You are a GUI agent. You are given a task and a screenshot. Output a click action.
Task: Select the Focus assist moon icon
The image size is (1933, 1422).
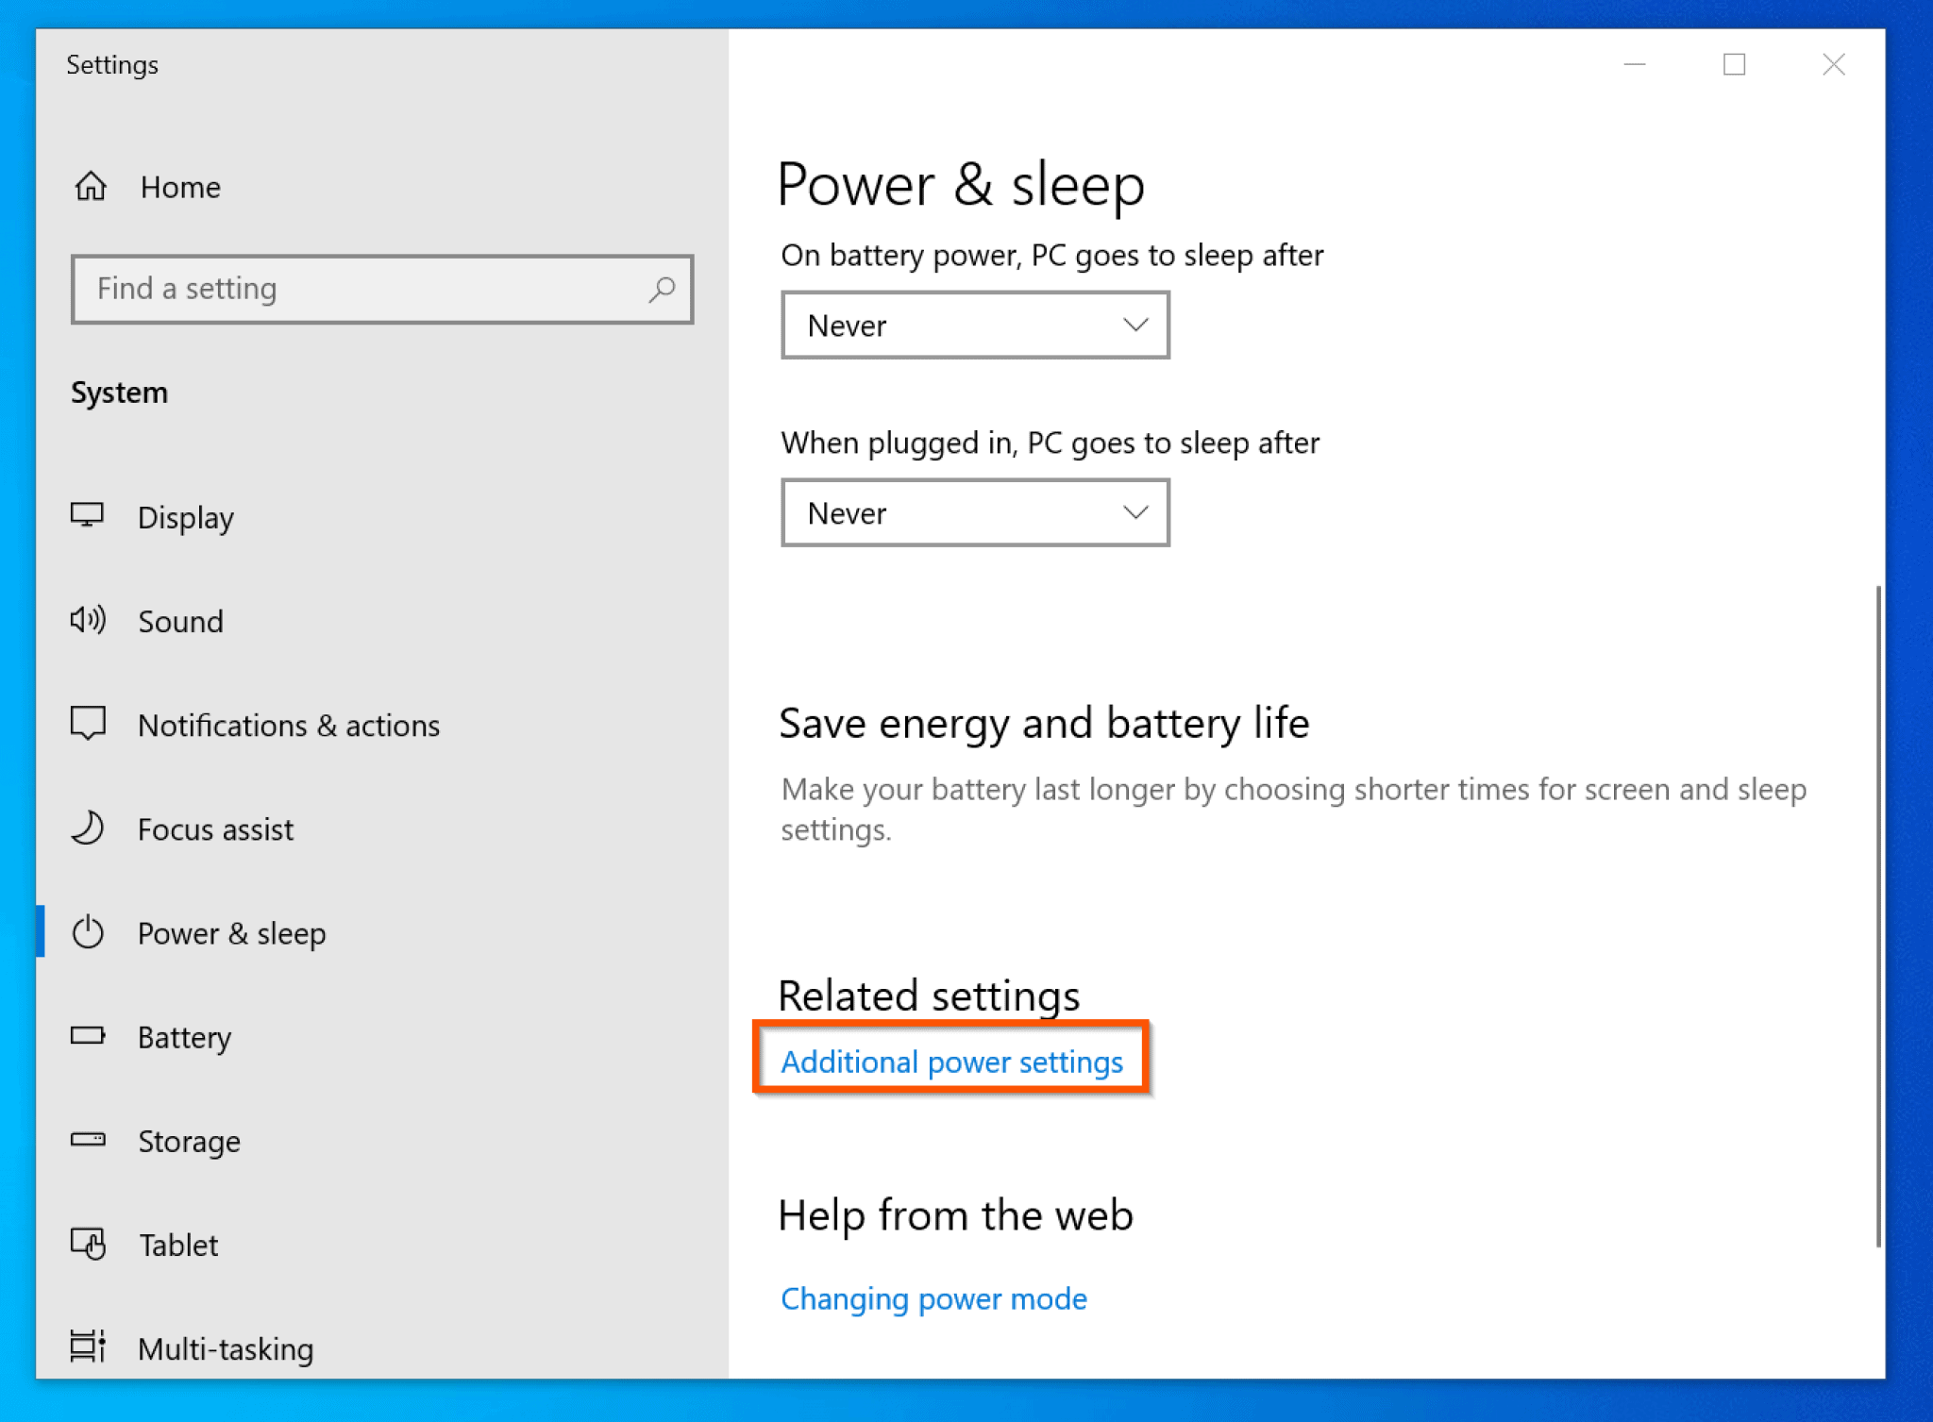click(x=89, y=828)
